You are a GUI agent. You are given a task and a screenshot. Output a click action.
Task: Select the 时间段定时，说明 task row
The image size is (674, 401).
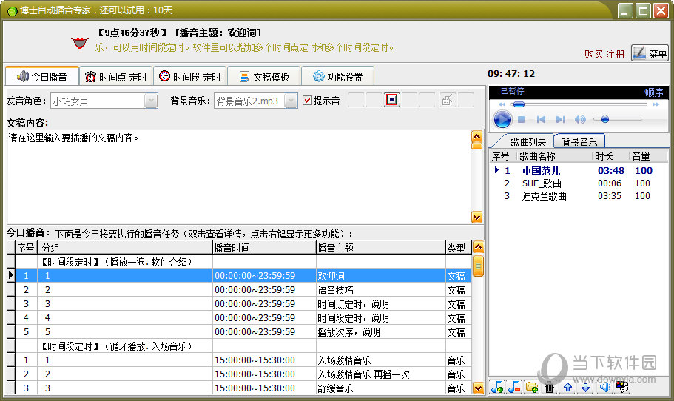coord(243,317)
